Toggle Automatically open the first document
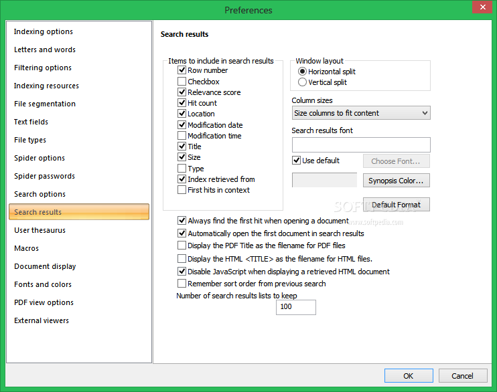The height and width of the screenshot is (392, 497). 182,233
